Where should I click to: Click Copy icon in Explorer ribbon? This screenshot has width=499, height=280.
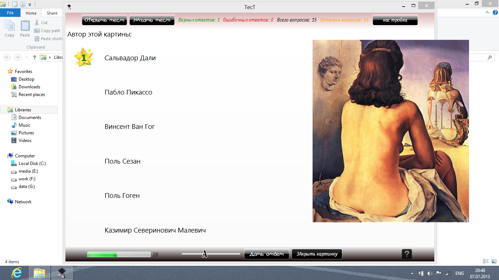[10, 29]
